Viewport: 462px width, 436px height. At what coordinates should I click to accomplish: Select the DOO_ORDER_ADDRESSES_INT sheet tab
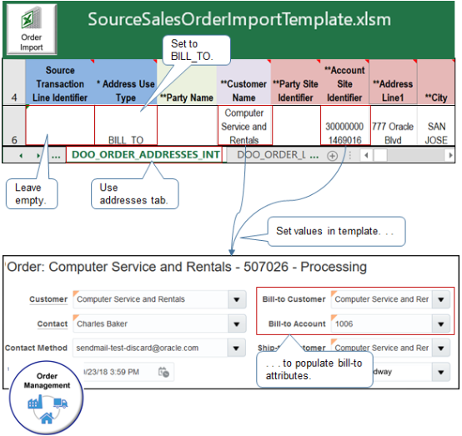click(x=144, y=155)
